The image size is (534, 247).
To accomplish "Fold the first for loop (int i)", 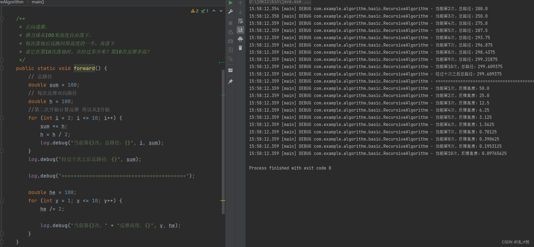I will [x=2, y=118].
